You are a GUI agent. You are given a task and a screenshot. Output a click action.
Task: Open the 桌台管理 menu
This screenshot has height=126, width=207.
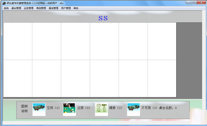point(16,8)
